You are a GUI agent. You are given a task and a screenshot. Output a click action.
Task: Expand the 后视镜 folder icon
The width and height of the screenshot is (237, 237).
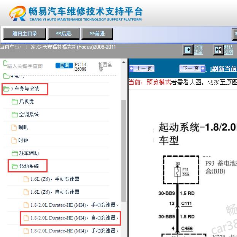tap(15, 102)
